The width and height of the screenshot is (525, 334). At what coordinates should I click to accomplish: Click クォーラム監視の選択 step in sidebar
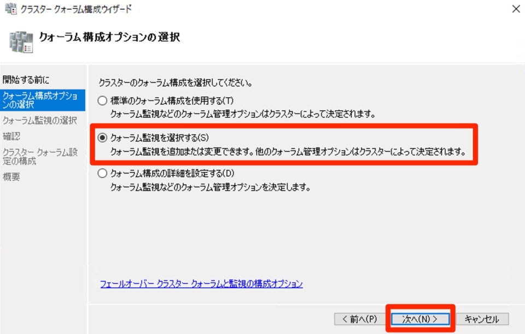(x=40, y=120)
